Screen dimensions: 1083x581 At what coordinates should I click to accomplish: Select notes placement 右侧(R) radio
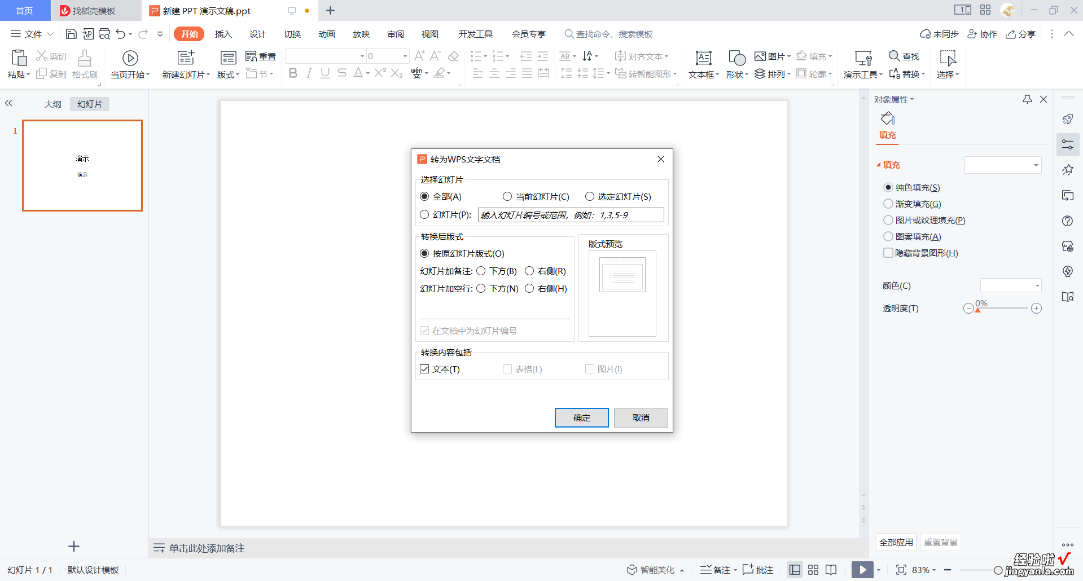(529, 271)
